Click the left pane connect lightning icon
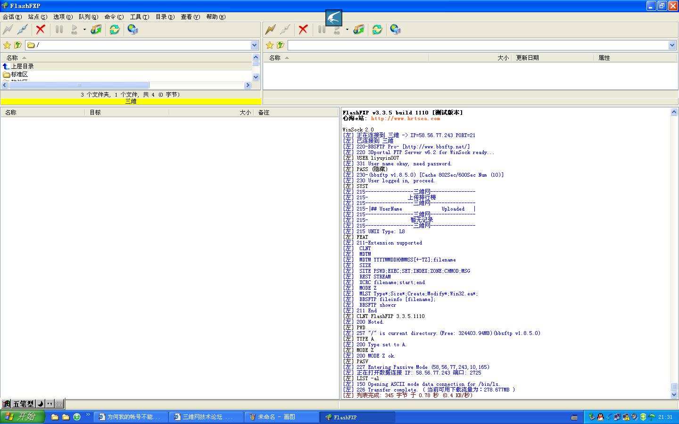This screenshot has width=679, height=424. tap(8, 30)
